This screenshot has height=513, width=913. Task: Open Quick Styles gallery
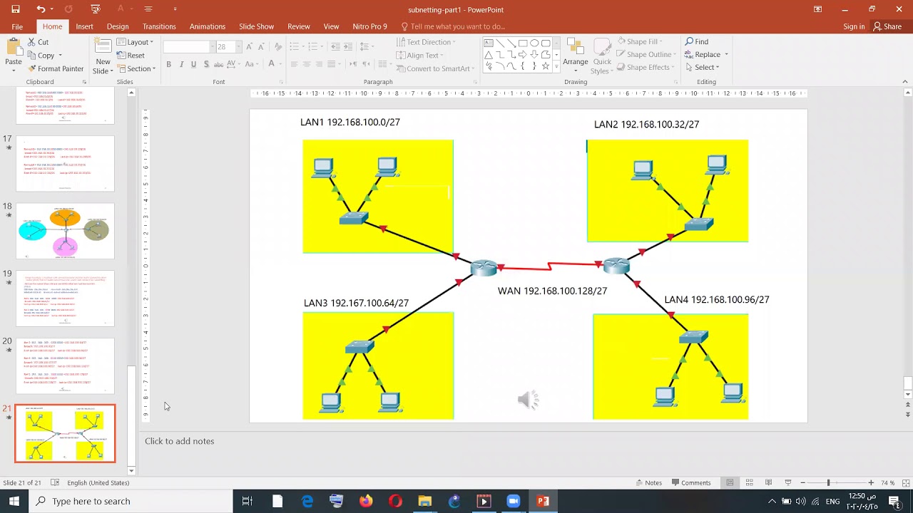tap(602, 56)
